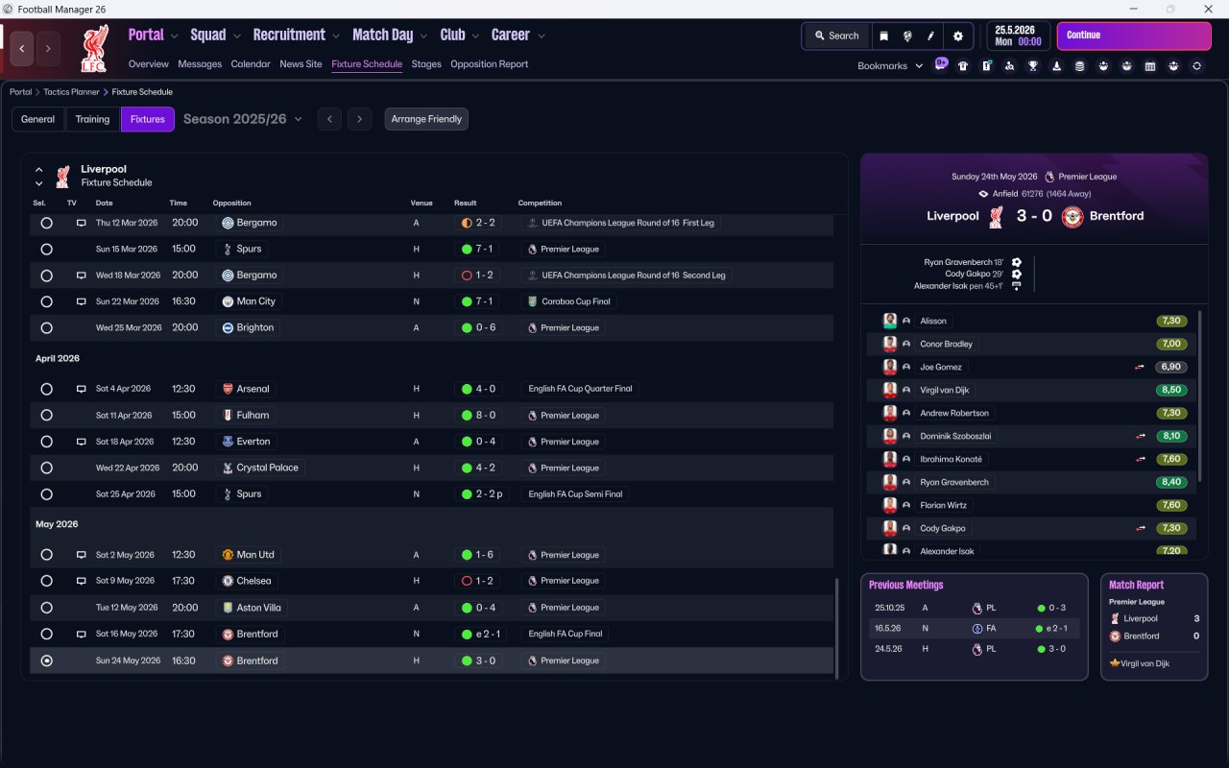Expand the Squad menu chevron
This screenshot has width=1229, height=768.
tap(236, 36)
